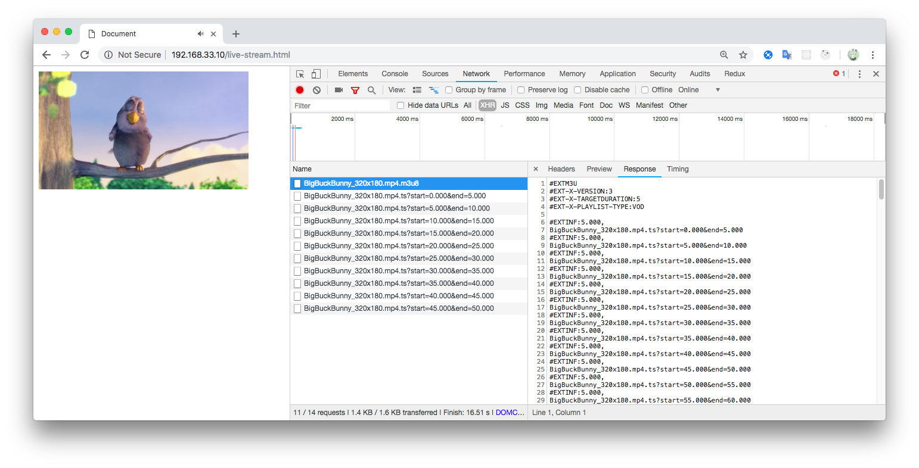The width and height of the screenshot is (919, 468).
Task: Open the network throttling dropdown near Online
Action: [718, 89]
